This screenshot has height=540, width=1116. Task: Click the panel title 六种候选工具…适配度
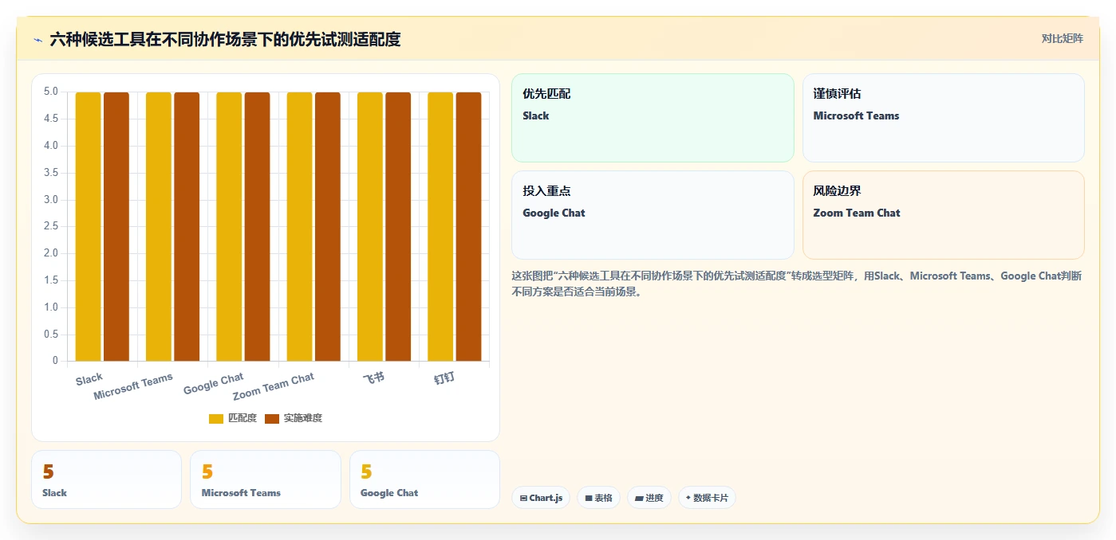click(x=225, y=39)
